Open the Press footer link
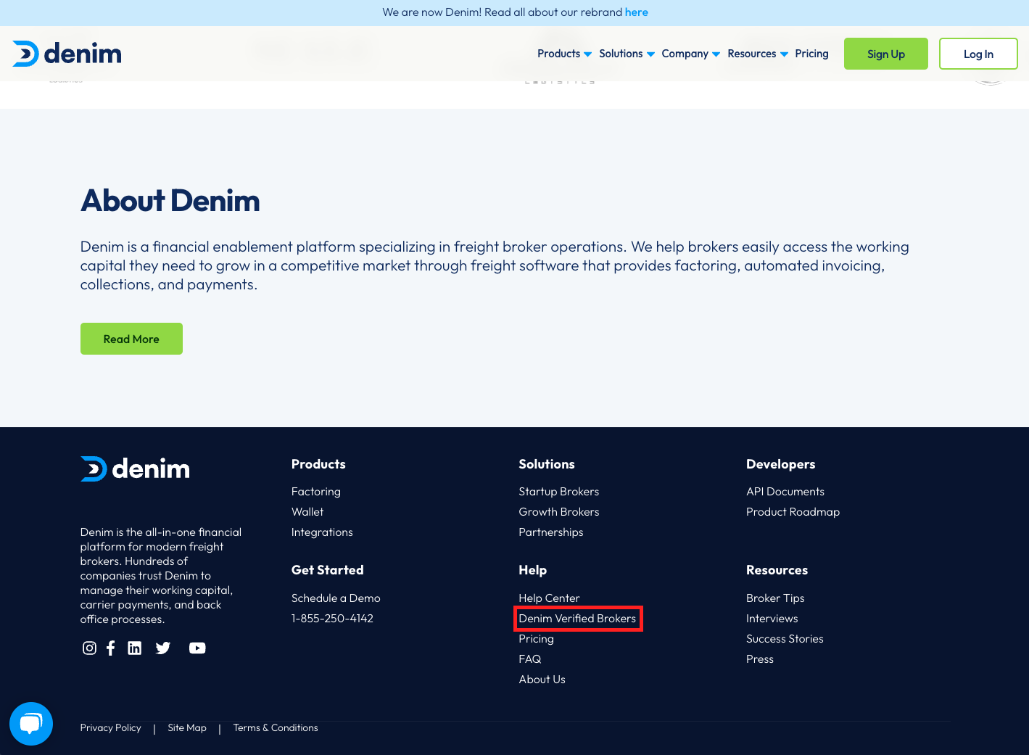Image resolution: width=1029 pixels, height=755 pixels. pos(759,659)
